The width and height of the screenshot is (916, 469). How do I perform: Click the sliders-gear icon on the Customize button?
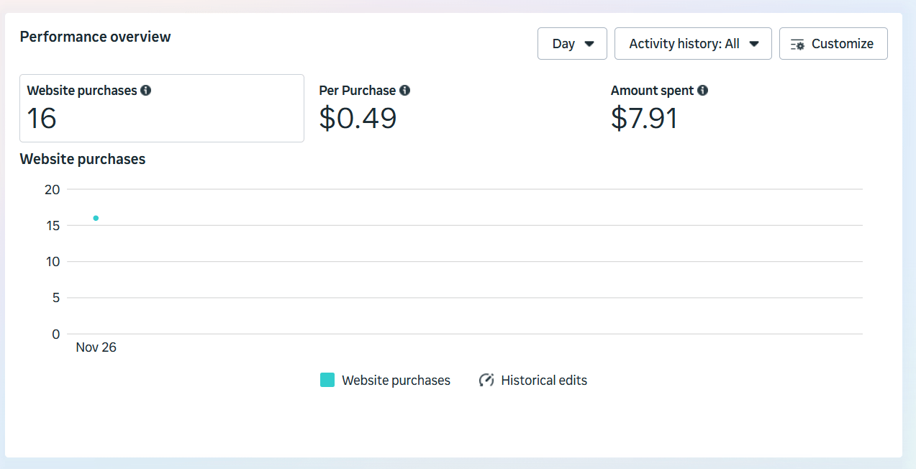tap(797, 44)
